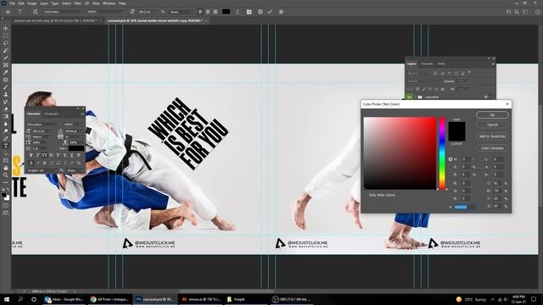Click Color swatch in Character panel
The width and height of the screenshot is (543, 305).
click(76, 148)
